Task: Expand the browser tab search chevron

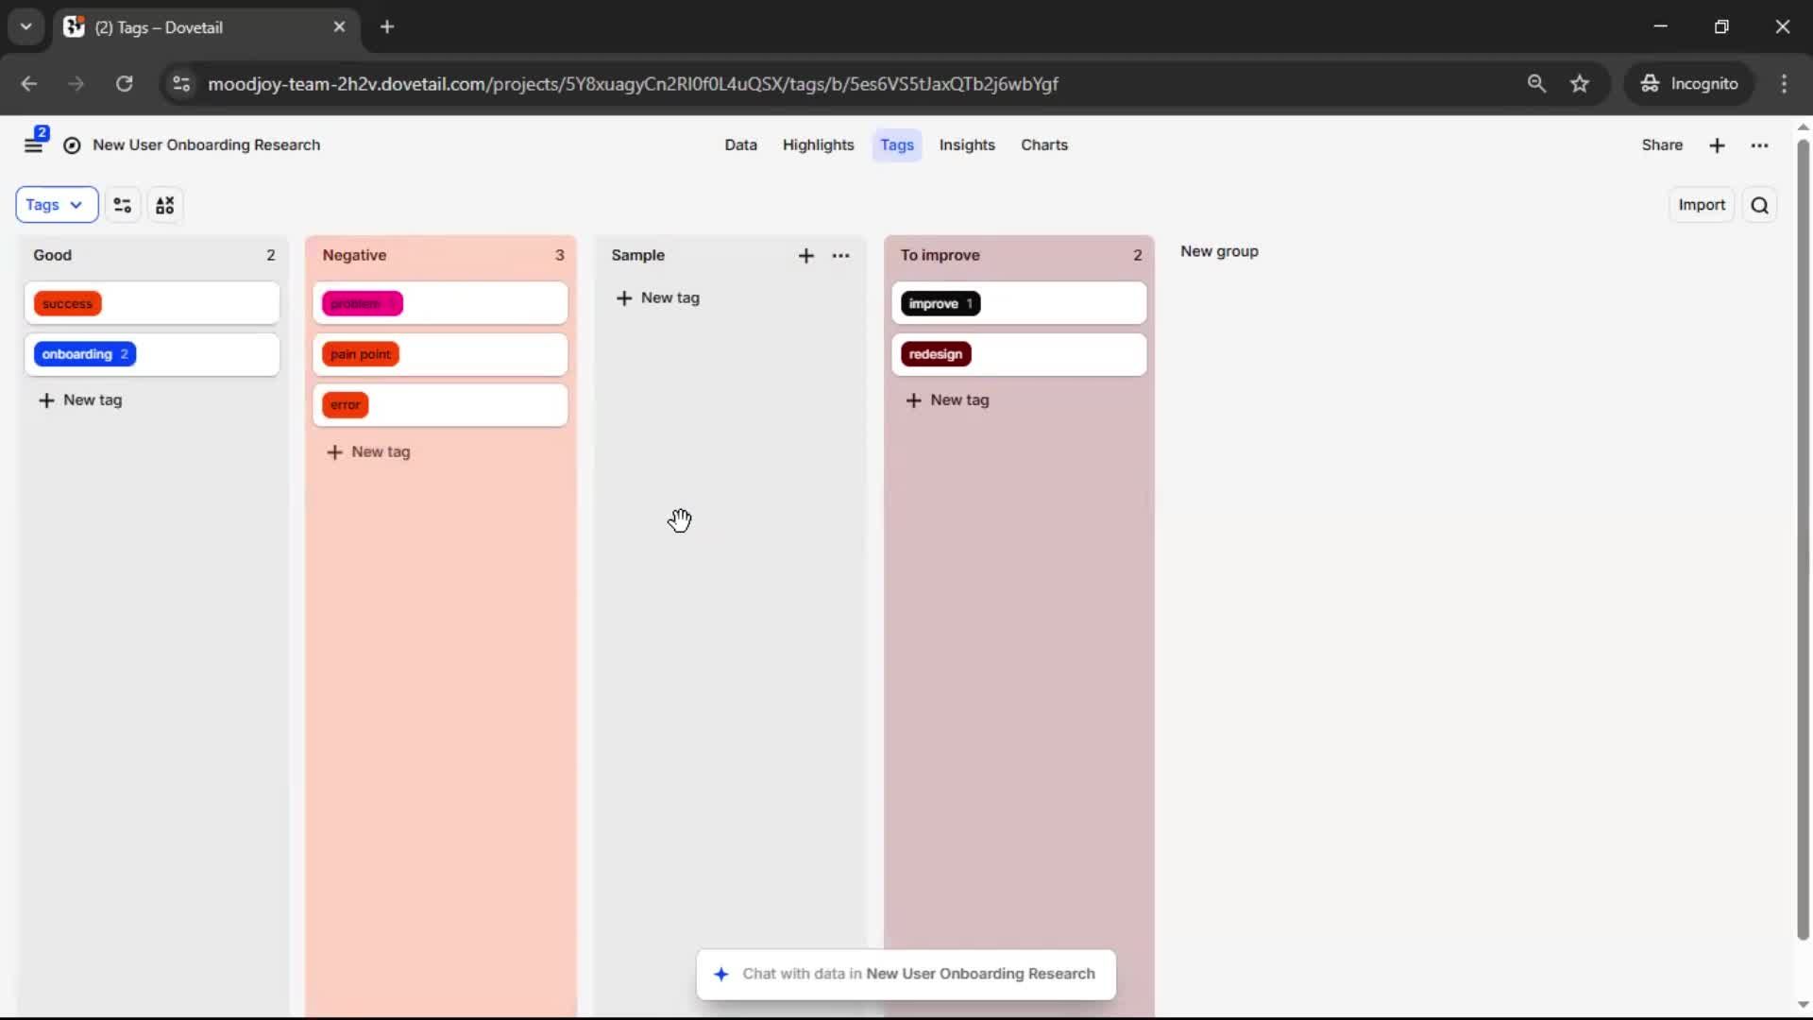Action: pos(25,26)
